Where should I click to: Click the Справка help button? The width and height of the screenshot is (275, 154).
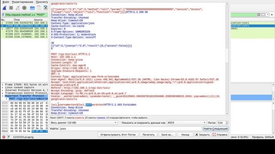coord(220,135)
